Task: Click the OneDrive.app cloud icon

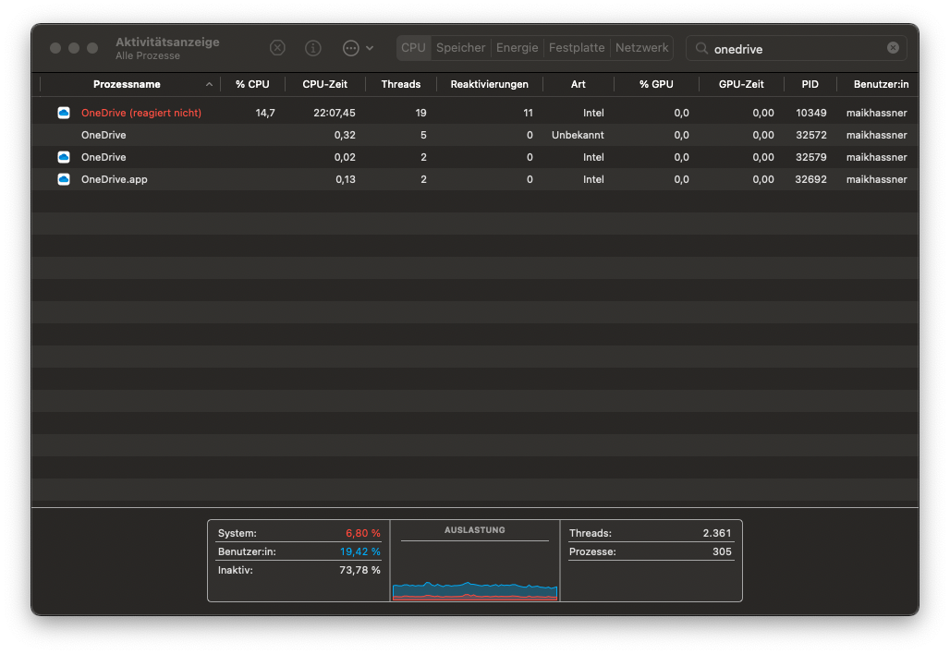Action: (x=64, y=179)
